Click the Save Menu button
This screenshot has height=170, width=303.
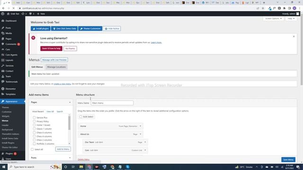[x=288, y=160]
